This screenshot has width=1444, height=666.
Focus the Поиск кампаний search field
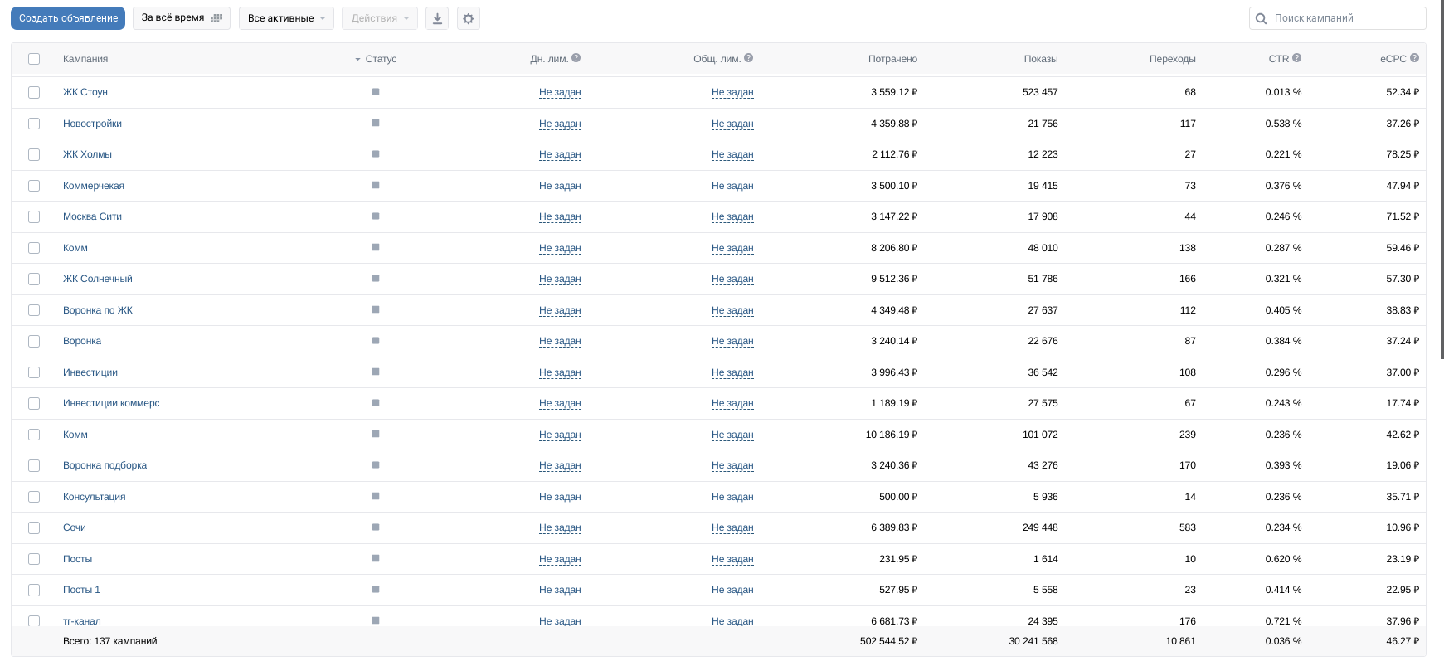1344,18
